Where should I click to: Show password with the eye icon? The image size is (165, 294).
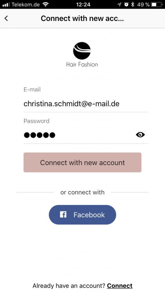pos(140,135)
